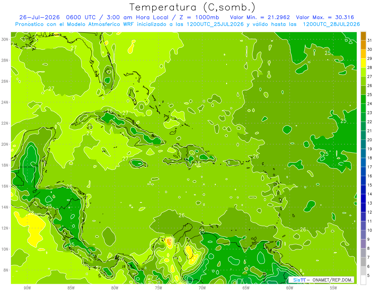Click the legend scale label "5"
Viewport: 378px width, 292px height.
click(369, 276)
